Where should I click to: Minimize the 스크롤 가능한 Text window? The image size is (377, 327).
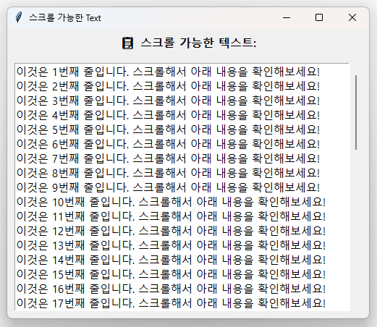click(287, 17)
